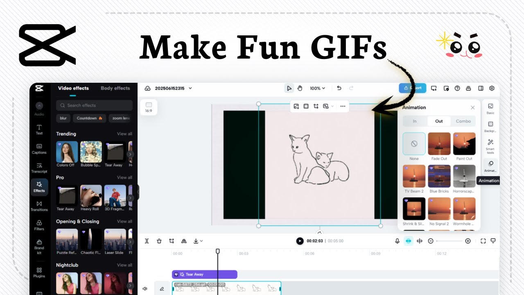Toggle the highlighted snapping icon in the timeline toolbar
Image resolution: width=524 pixels, height=295 pixels.
(x=408, y=241)
